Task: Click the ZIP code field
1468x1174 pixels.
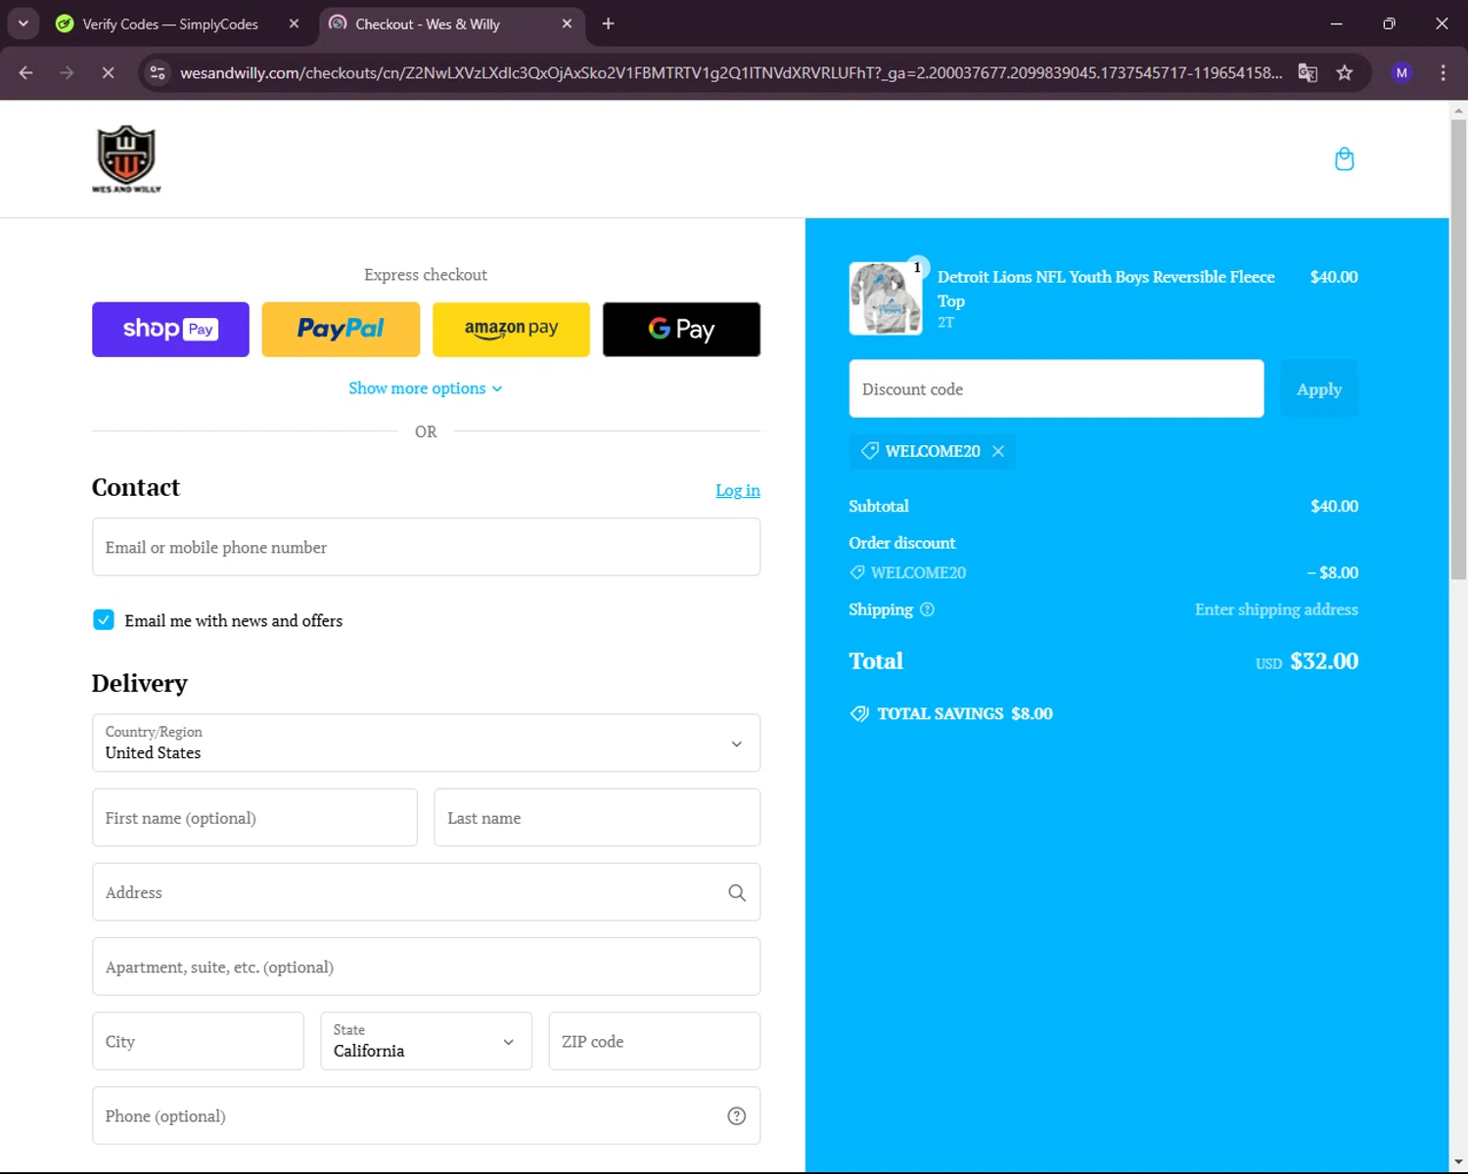Action: click(x=655, y=1041)
